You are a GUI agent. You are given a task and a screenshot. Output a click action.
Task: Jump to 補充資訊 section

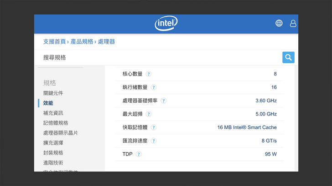[x=53, y=113]
